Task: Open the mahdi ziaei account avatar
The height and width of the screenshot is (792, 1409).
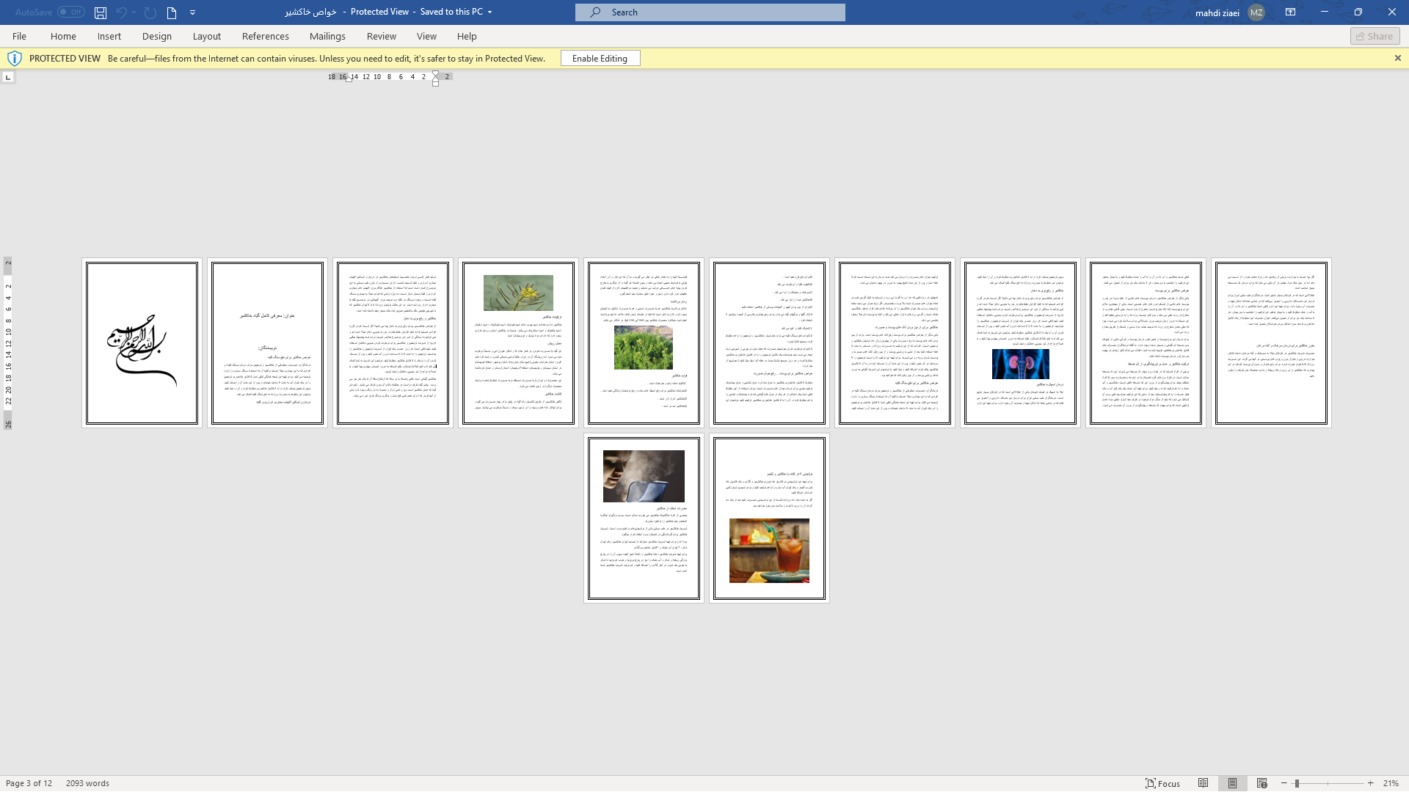Action: 1256,12
